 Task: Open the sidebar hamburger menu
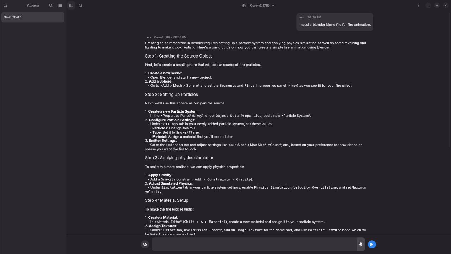coord(60,5)
